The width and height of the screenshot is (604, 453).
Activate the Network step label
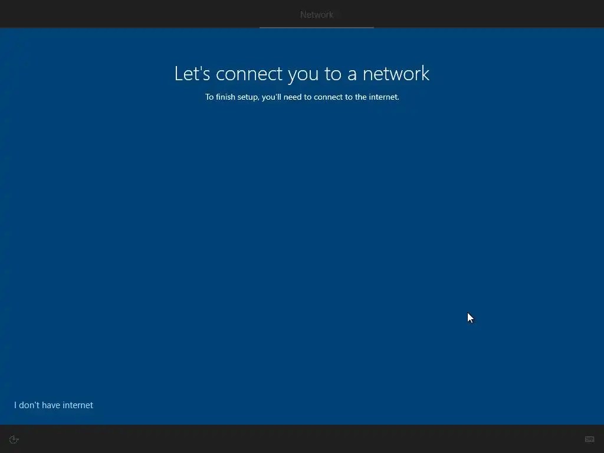point(317,15)
